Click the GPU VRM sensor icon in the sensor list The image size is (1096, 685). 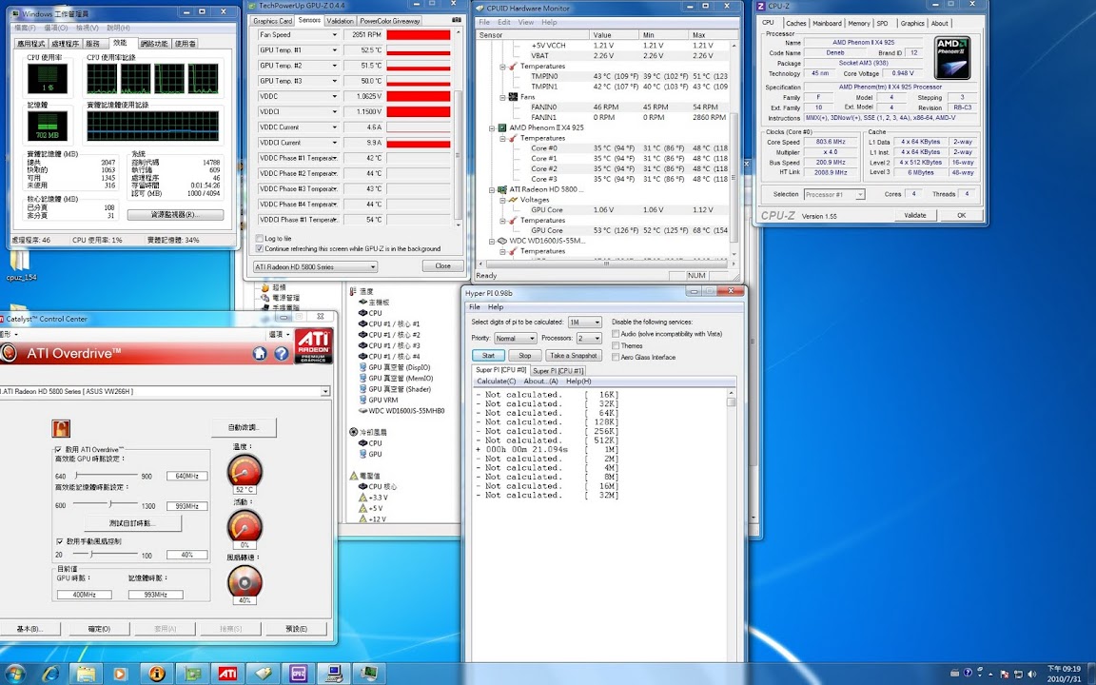[362, 400]
